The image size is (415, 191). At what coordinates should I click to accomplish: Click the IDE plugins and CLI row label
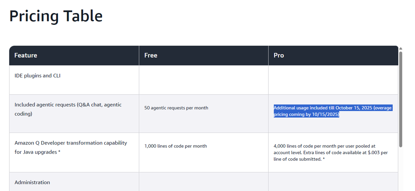tap(37, 76)
